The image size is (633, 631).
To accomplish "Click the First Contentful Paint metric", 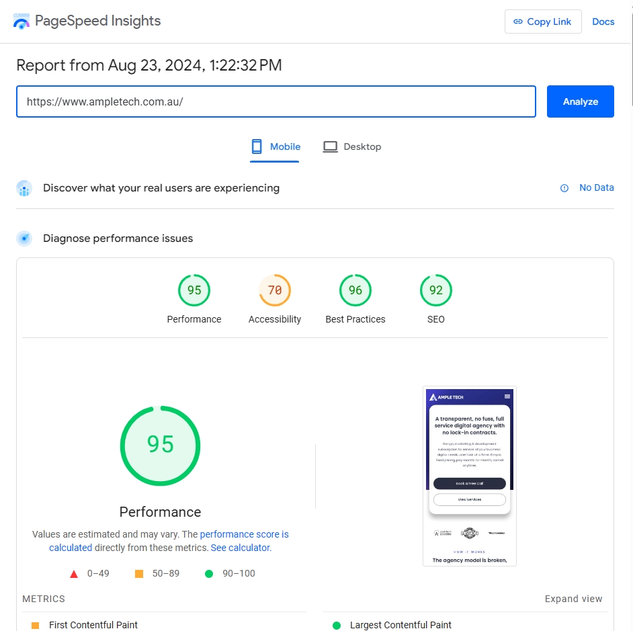I will click(x=93, y=625).
